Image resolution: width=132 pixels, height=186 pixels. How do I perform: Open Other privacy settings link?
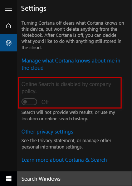(x=47, y=132)
